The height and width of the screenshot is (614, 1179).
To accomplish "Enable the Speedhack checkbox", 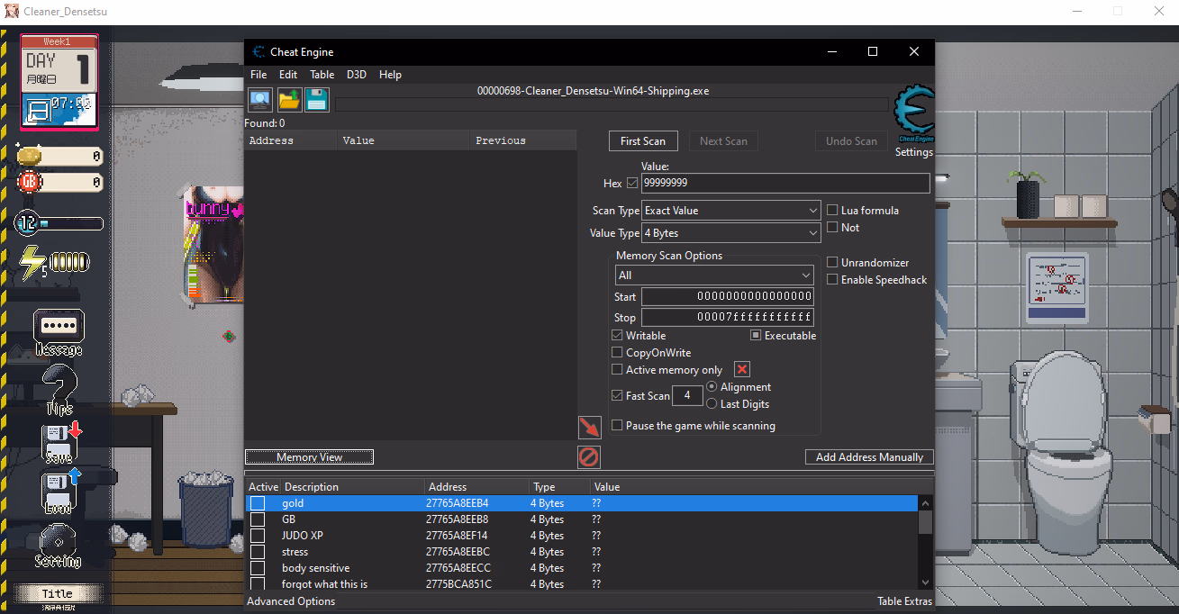I will (833, 280).
